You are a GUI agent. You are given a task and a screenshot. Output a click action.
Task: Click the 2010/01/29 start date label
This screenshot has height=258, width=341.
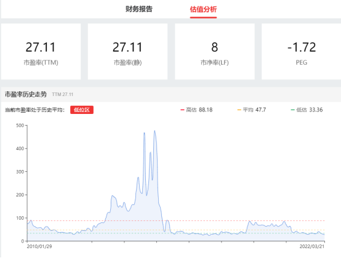click(x=39, y=246)
